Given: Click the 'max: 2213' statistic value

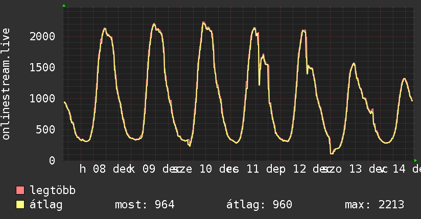Looking at the screenshot, I should click(375, 205).
